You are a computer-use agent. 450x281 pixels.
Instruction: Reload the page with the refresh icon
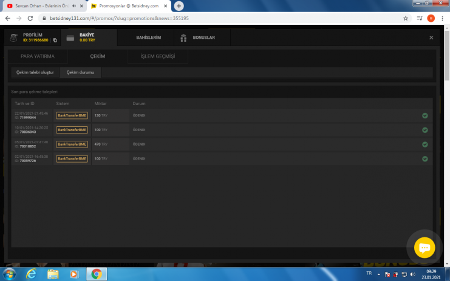pos(30,18)
